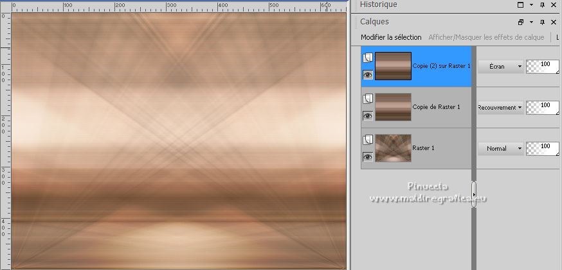The image size is (562, 270).
Task: Float the Calques panel window
Action: pos(521,22)
